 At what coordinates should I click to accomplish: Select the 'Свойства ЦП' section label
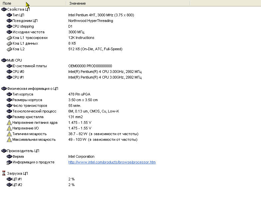tap(18, 9)
